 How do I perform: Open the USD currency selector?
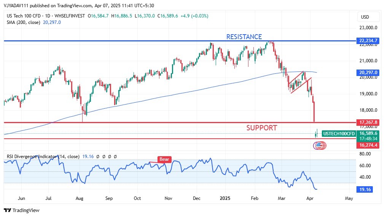(x=365, y=17)
